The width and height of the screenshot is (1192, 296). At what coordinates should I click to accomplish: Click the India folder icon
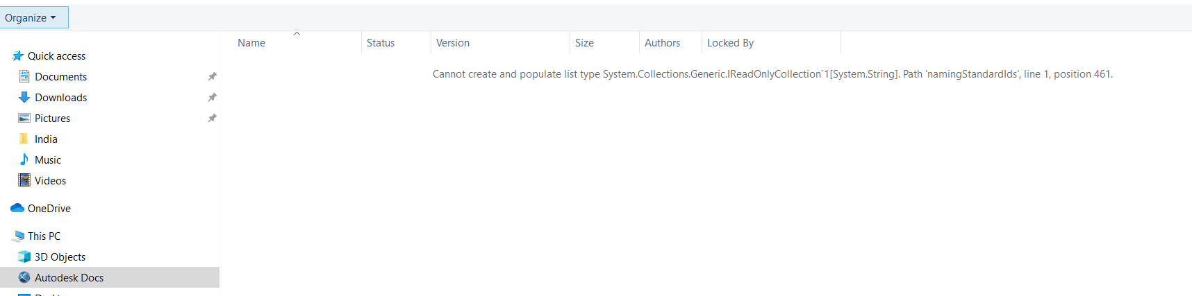pos(24,139)
